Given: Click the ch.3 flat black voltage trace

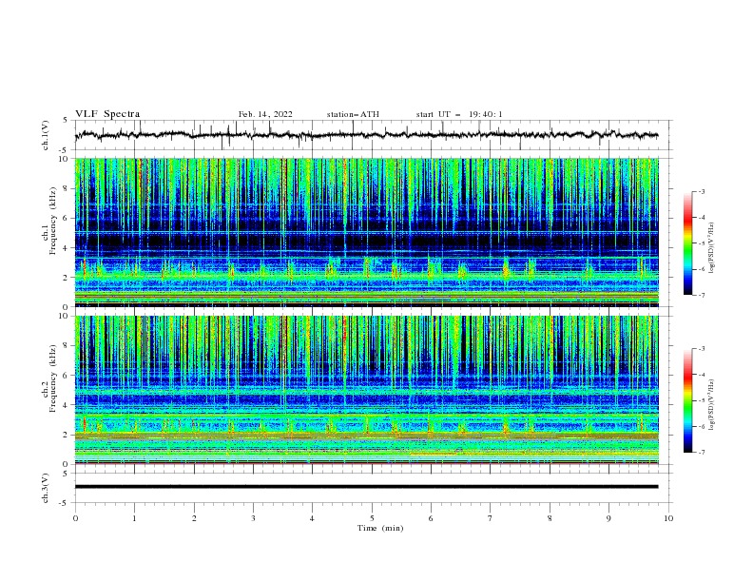Looking at the screenshot, I should 366,487.
